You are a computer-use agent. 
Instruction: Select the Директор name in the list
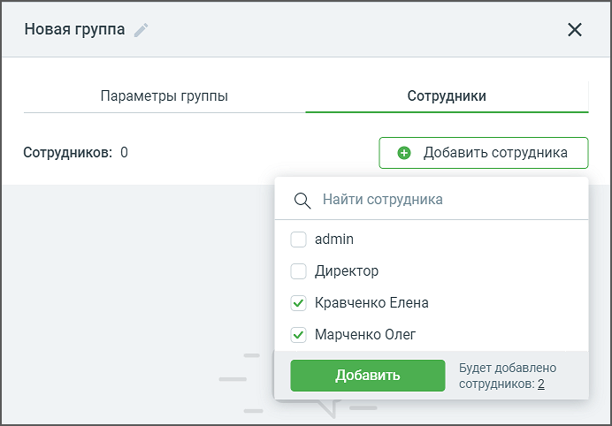tap(347, 271)
